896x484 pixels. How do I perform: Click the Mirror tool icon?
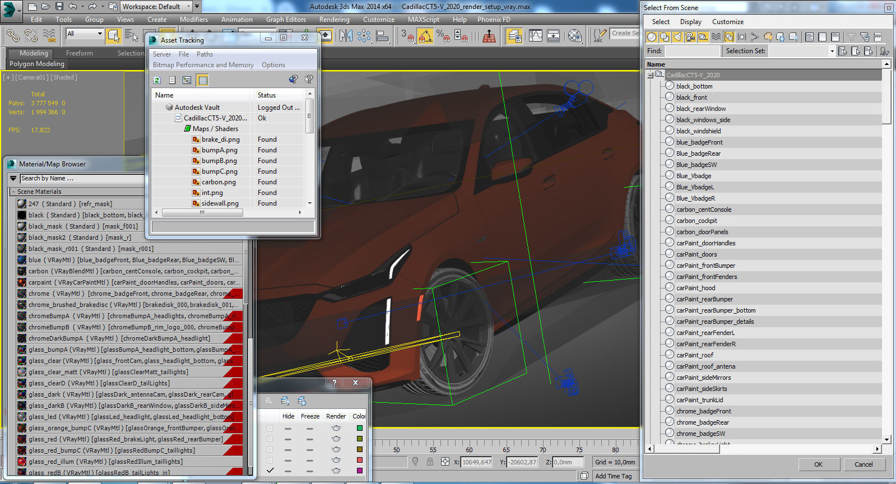coord(346,36)
